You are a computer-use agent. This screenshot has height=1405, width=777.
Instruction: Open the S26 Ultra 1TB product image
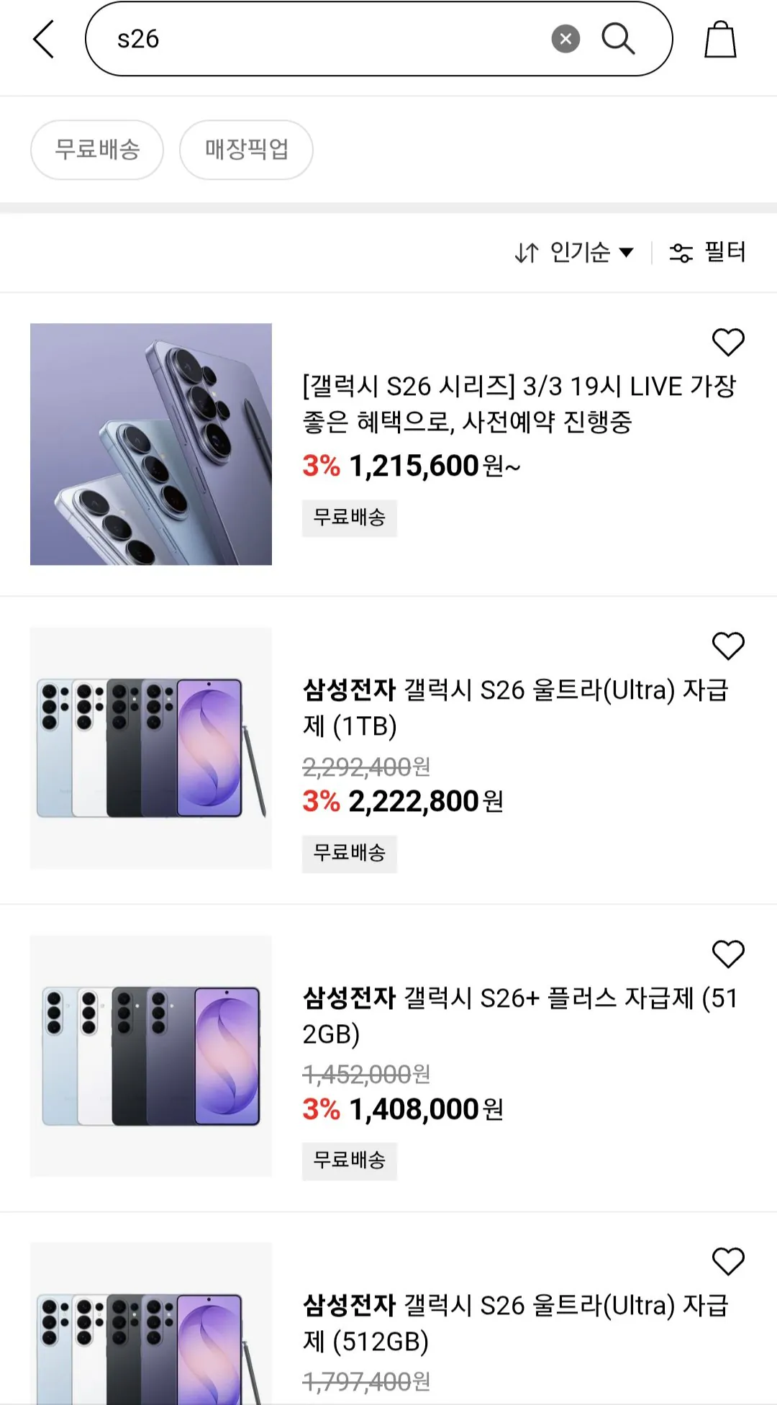[x=151, y=748]
